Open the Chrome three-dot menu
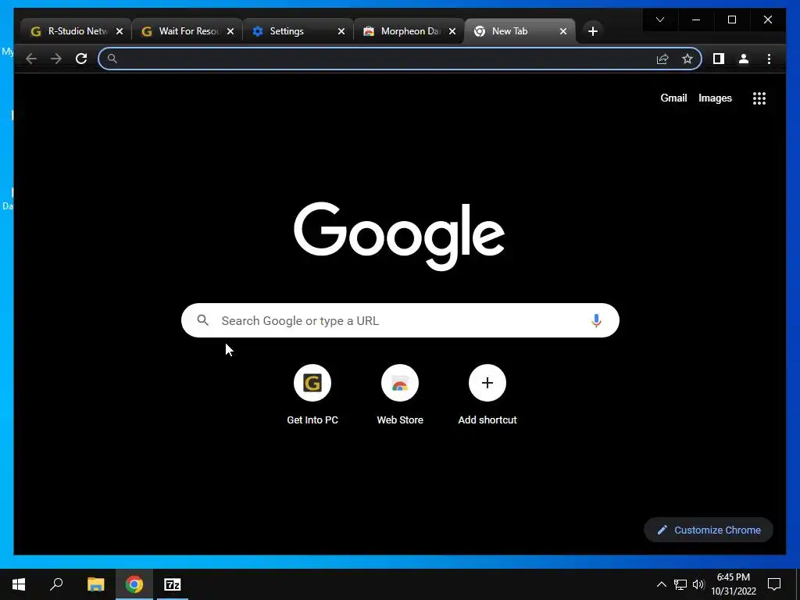This screenshot has width=800, height=600. [769, 59]
